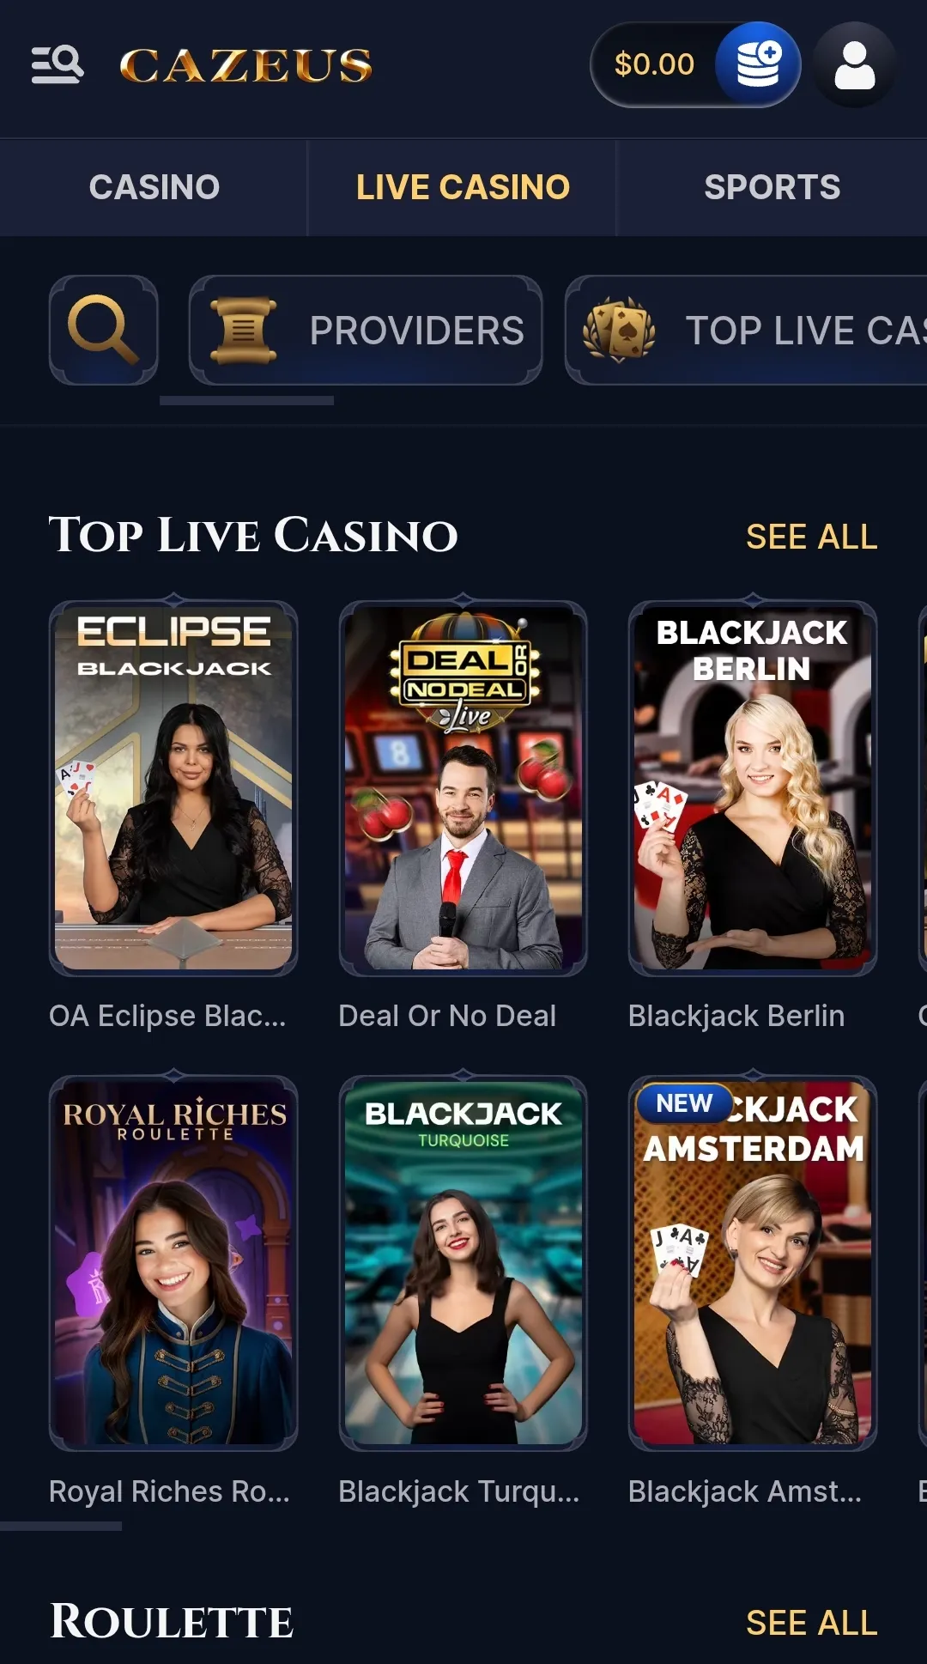The image size is (927, 1664).
Task: Open the user account profile icon
Action: 855,65
